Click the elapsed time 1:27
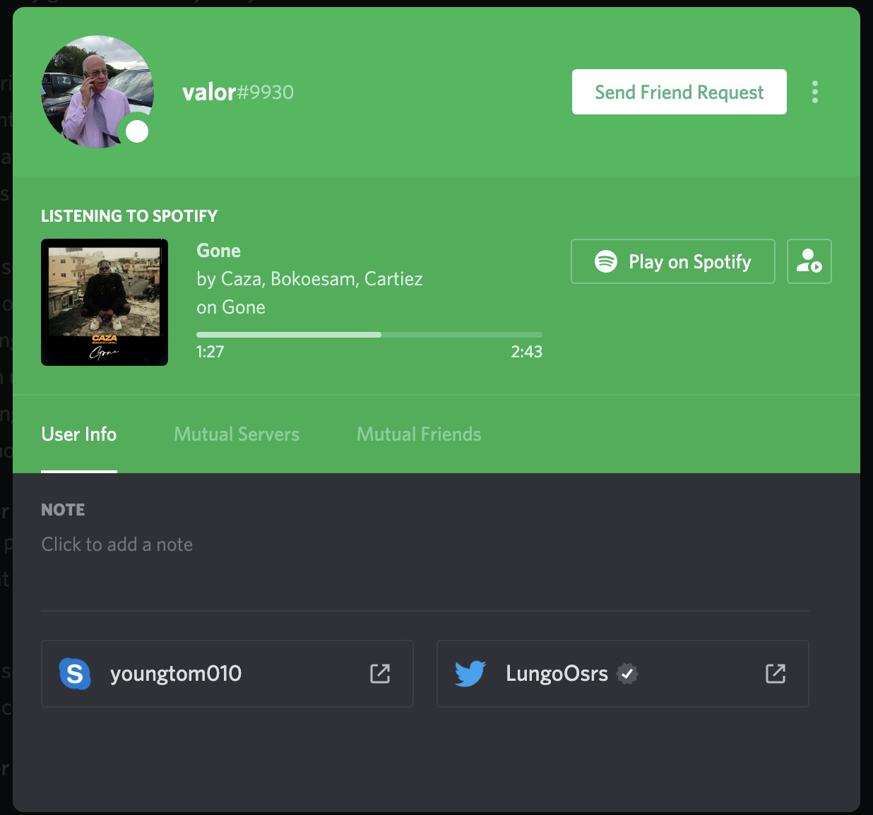Viewport: 873px width, 815px height. click(x=210, y=352)
